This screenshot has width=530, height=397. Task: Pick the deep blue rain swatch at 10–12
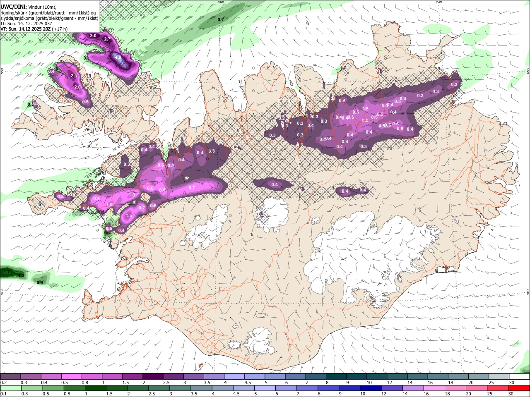[371, 388]
